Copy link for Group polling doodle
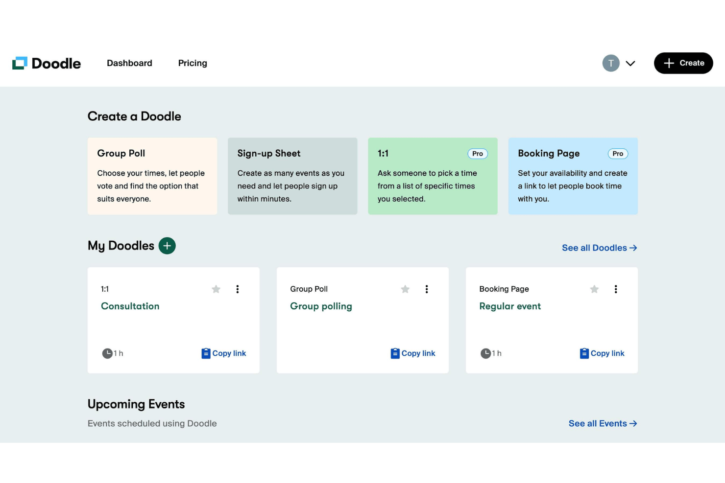 [x=413, y=353]
